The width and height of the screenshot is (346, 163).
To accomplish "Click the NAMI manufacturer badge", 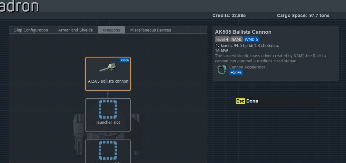I will coord(236,40).
